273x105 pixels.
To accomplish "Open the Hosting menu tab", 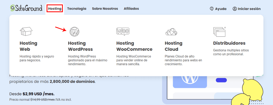I will tap(55, 9).
